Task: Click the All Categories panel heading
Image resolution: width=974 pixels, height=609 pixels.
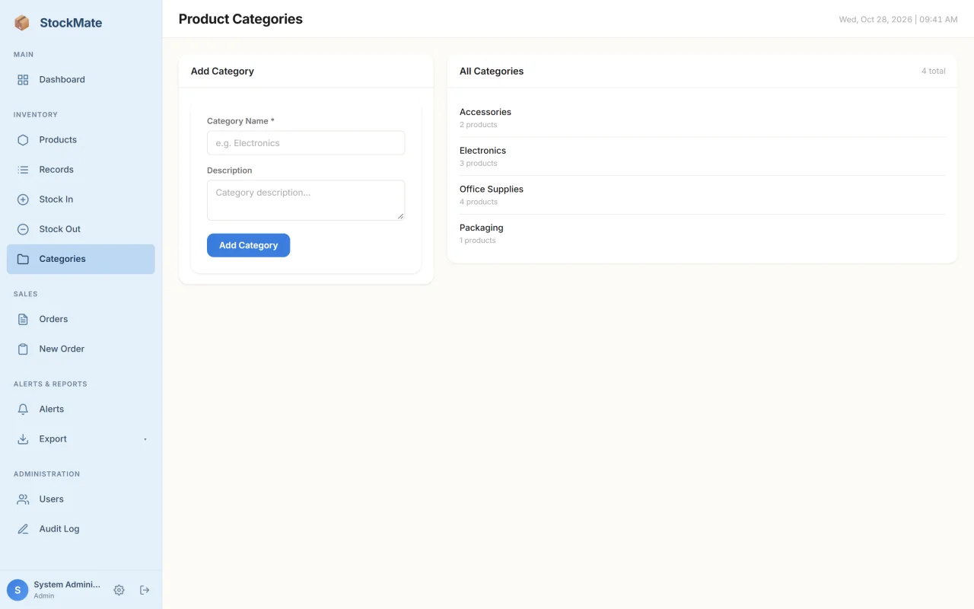Action: click(x=492, y=71)
